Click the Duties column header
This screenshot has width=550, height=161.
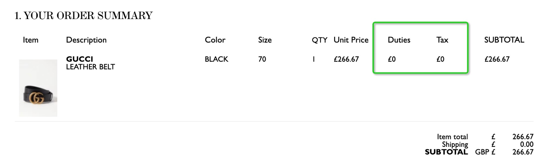(399, 40)
